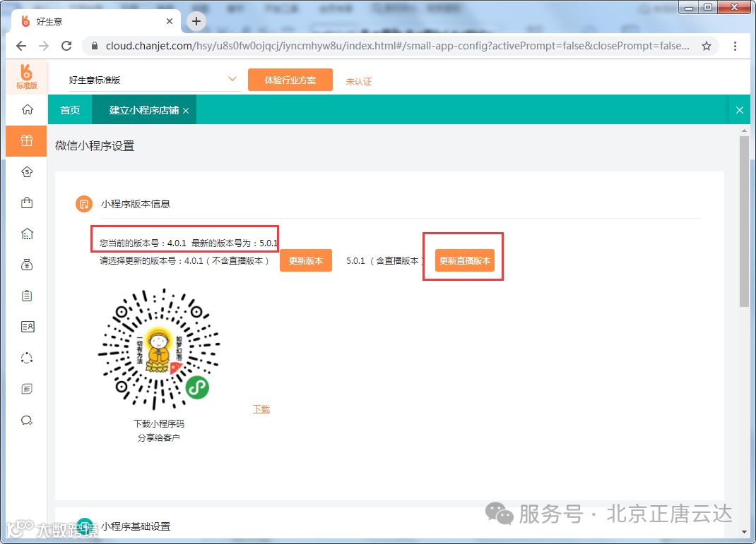Click the vertical scrollbar thumb
Viewport: 756px width, 544px height.
tap(744, 222)
